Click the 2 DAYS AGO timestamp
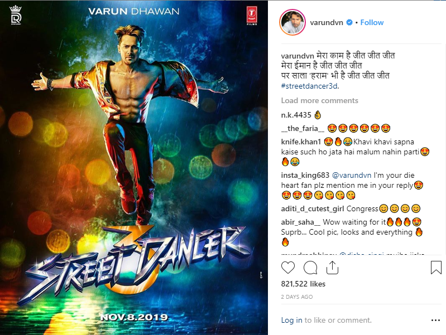Viewport: 446px width, 335px height. [296, 297]
